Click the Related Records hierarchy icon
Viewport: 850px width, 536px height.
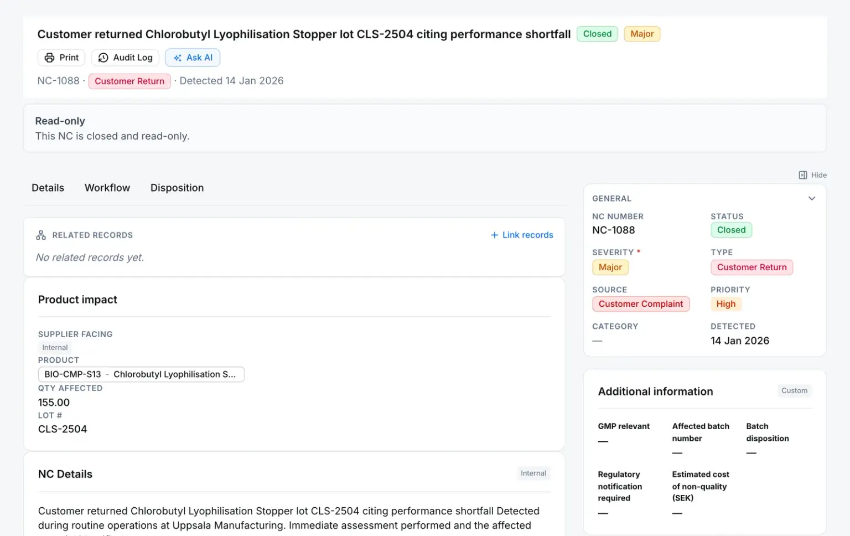coord(41,235)
